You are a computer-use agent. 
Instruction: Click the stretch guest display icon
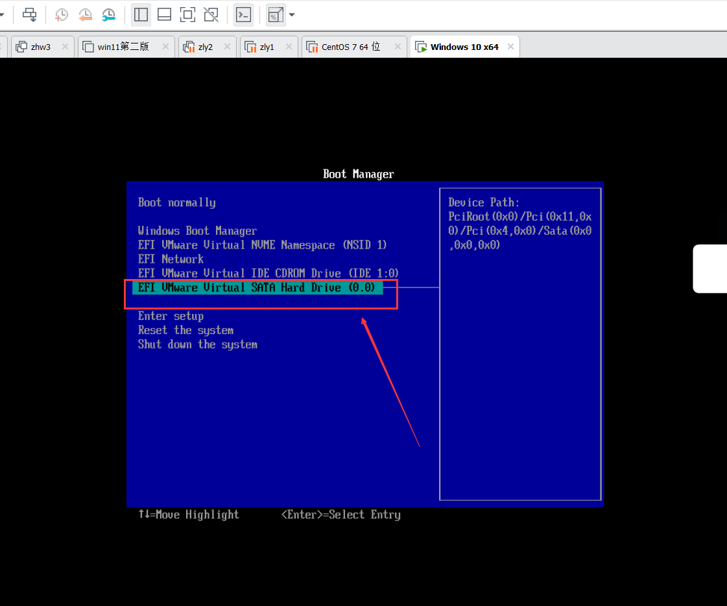(x=276, y=15)
